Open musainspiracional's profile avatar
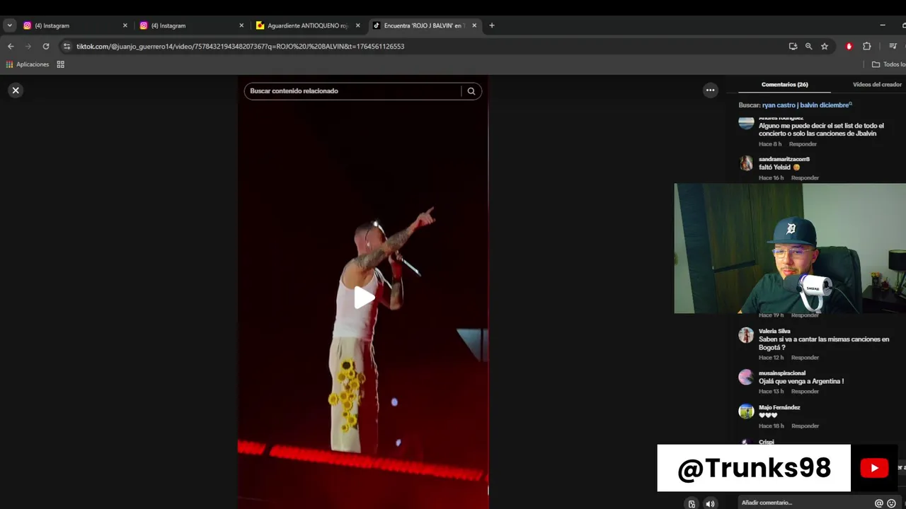Image resolution: width=906 pixels, height=509 pixels. (746, 377)
